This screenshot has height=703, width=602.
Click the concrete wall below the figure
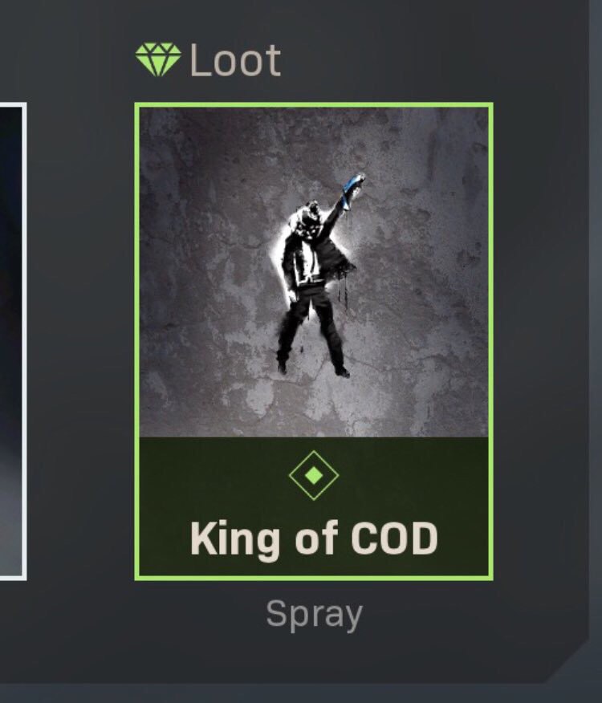pyautogui.click(x=314, y=408)
